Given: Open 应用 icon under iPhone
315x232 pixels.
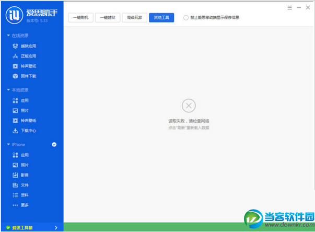Looking at the screenshot, I should [15, 155].
